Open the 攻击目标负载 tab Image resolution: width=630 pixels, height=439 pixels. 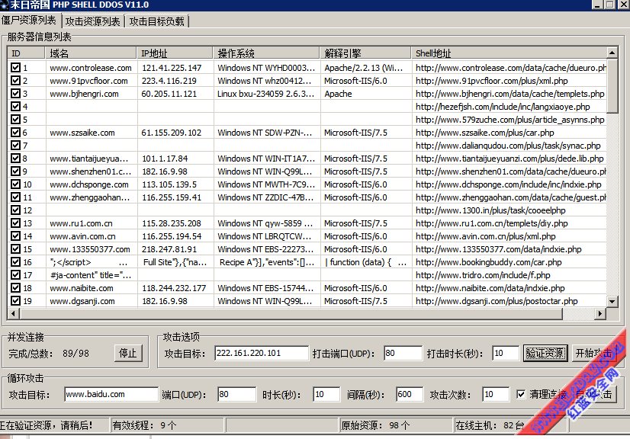[x=156, y=21]
